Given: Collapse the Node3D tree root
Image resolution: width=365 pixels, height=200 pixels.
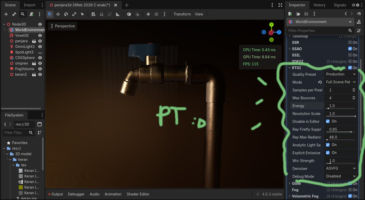Looking at the screenshot, I should pyautogui.click(x=4, y=24).
